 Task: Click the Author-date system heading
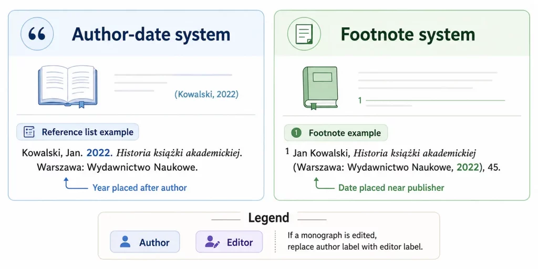(x=151, y=34)
